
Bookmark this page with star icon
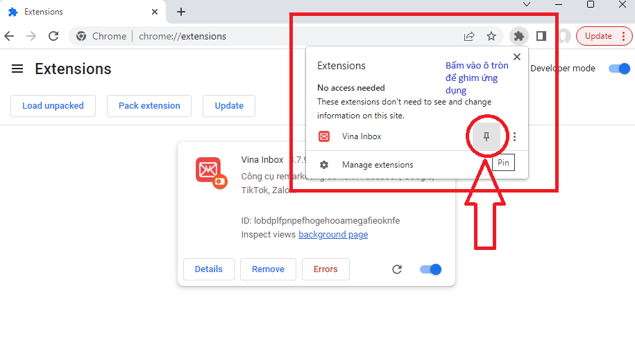coord(491,37)
